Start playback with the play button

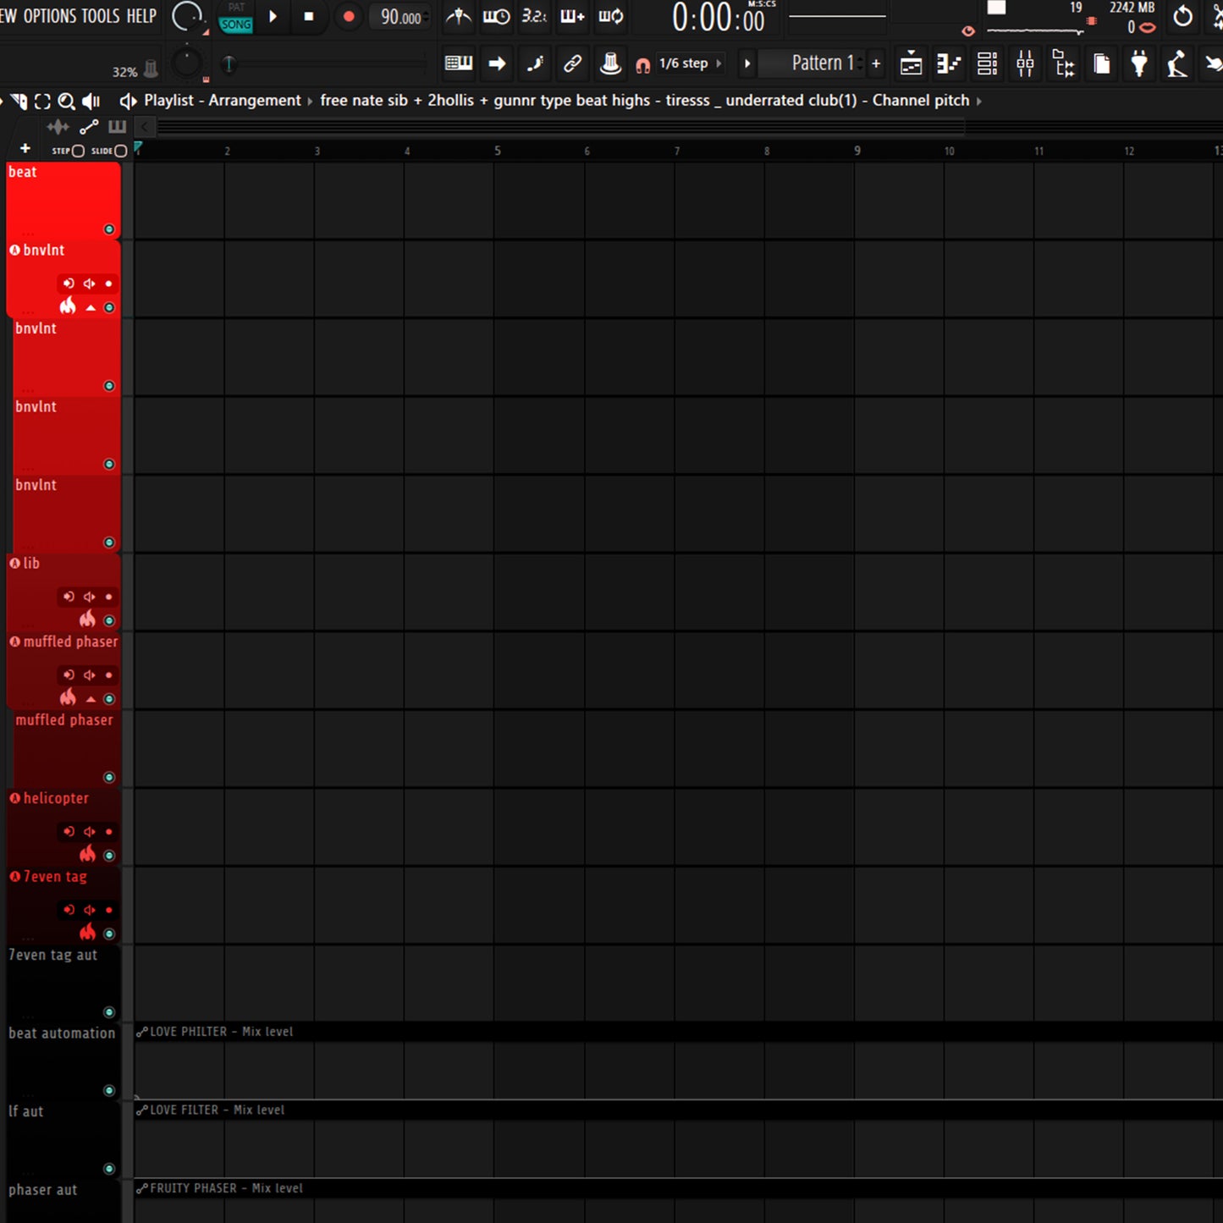click(x=273, y=16)
